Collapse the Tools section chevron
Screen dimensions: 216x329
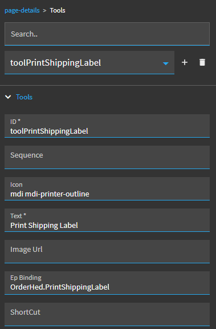click(8, 97)
